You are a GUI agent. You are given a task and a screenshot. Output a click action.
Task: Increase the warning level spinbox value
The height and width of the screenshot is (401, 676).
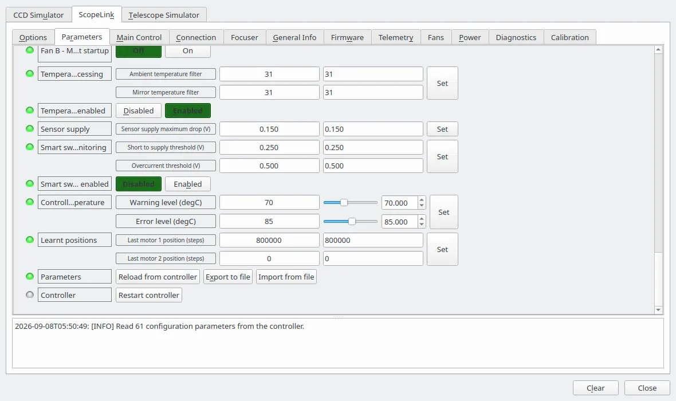[422, 199]
